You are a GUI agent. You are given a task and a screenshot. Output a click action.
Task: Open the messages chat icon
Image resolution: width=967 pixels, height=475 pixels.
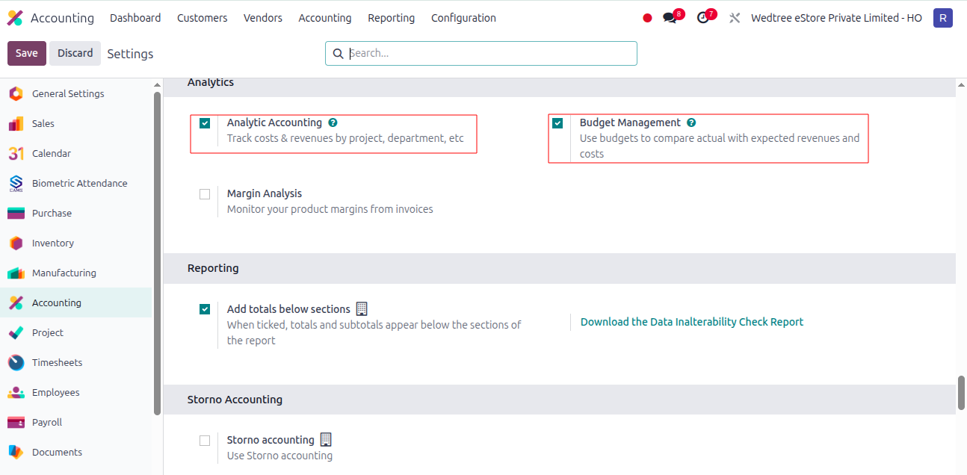tap(670, 18)
